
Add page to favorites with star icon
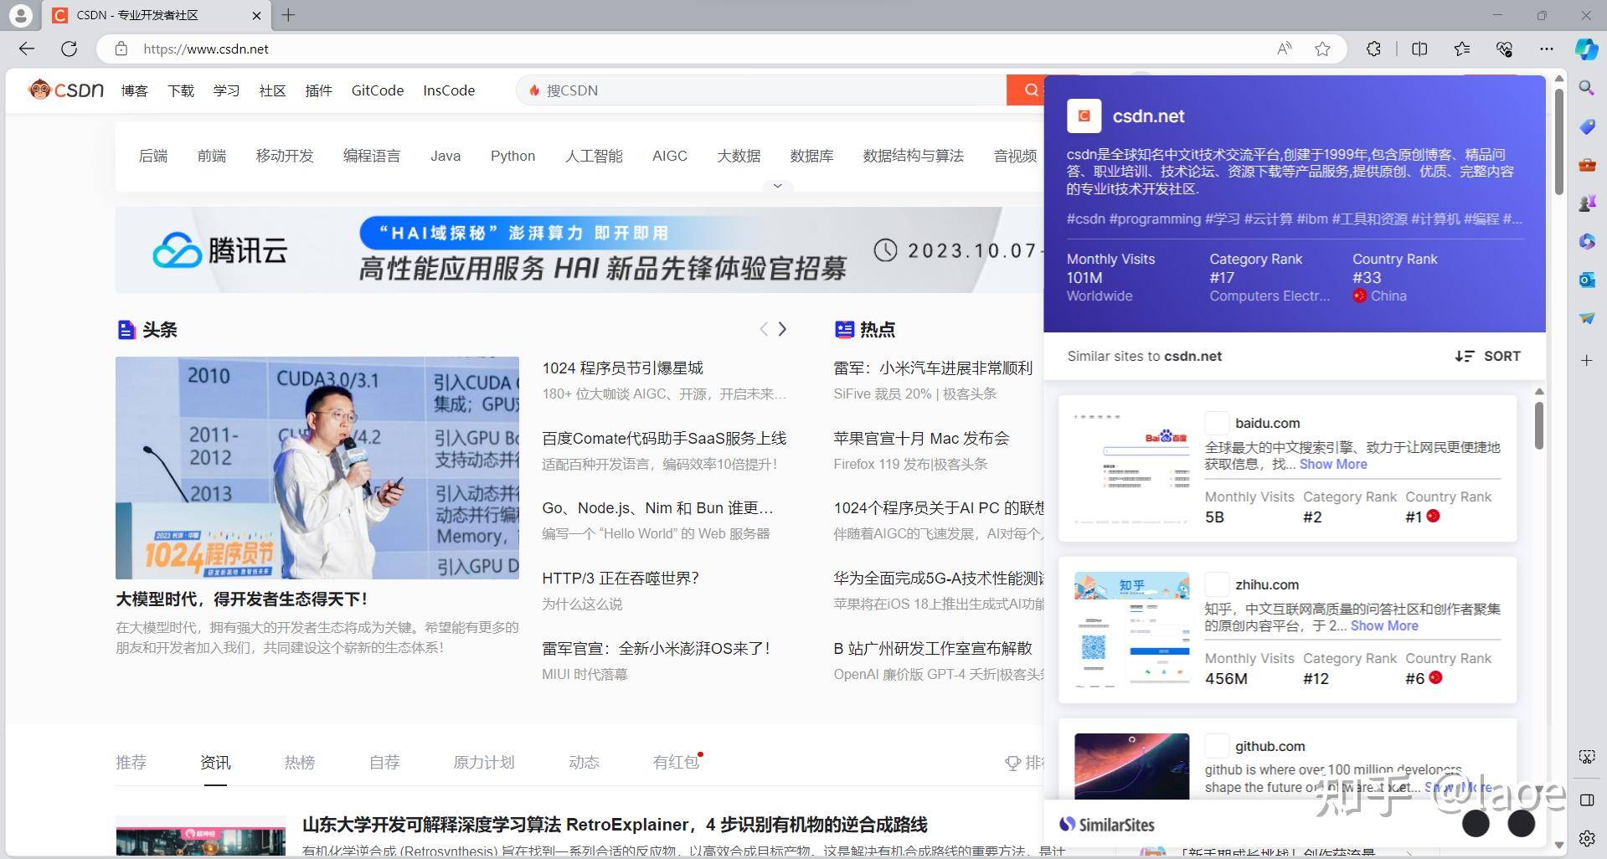[1323, 49]
